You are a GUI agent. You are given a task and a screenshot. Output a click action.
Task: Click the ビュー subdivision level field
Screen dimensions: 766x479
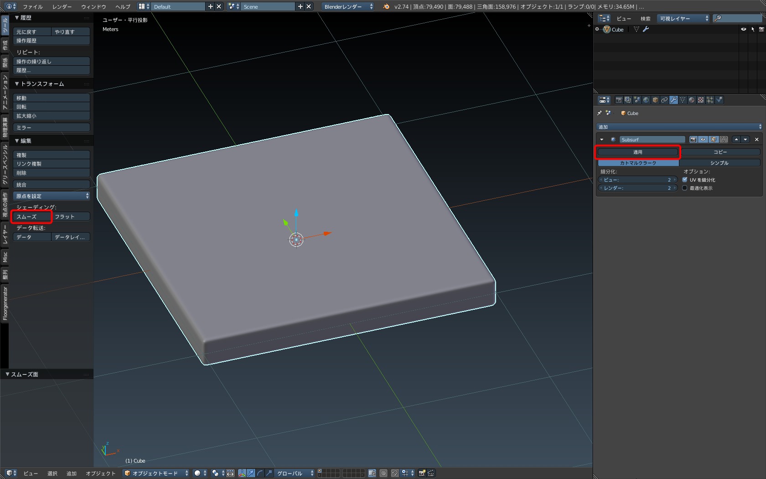point(637,180)
